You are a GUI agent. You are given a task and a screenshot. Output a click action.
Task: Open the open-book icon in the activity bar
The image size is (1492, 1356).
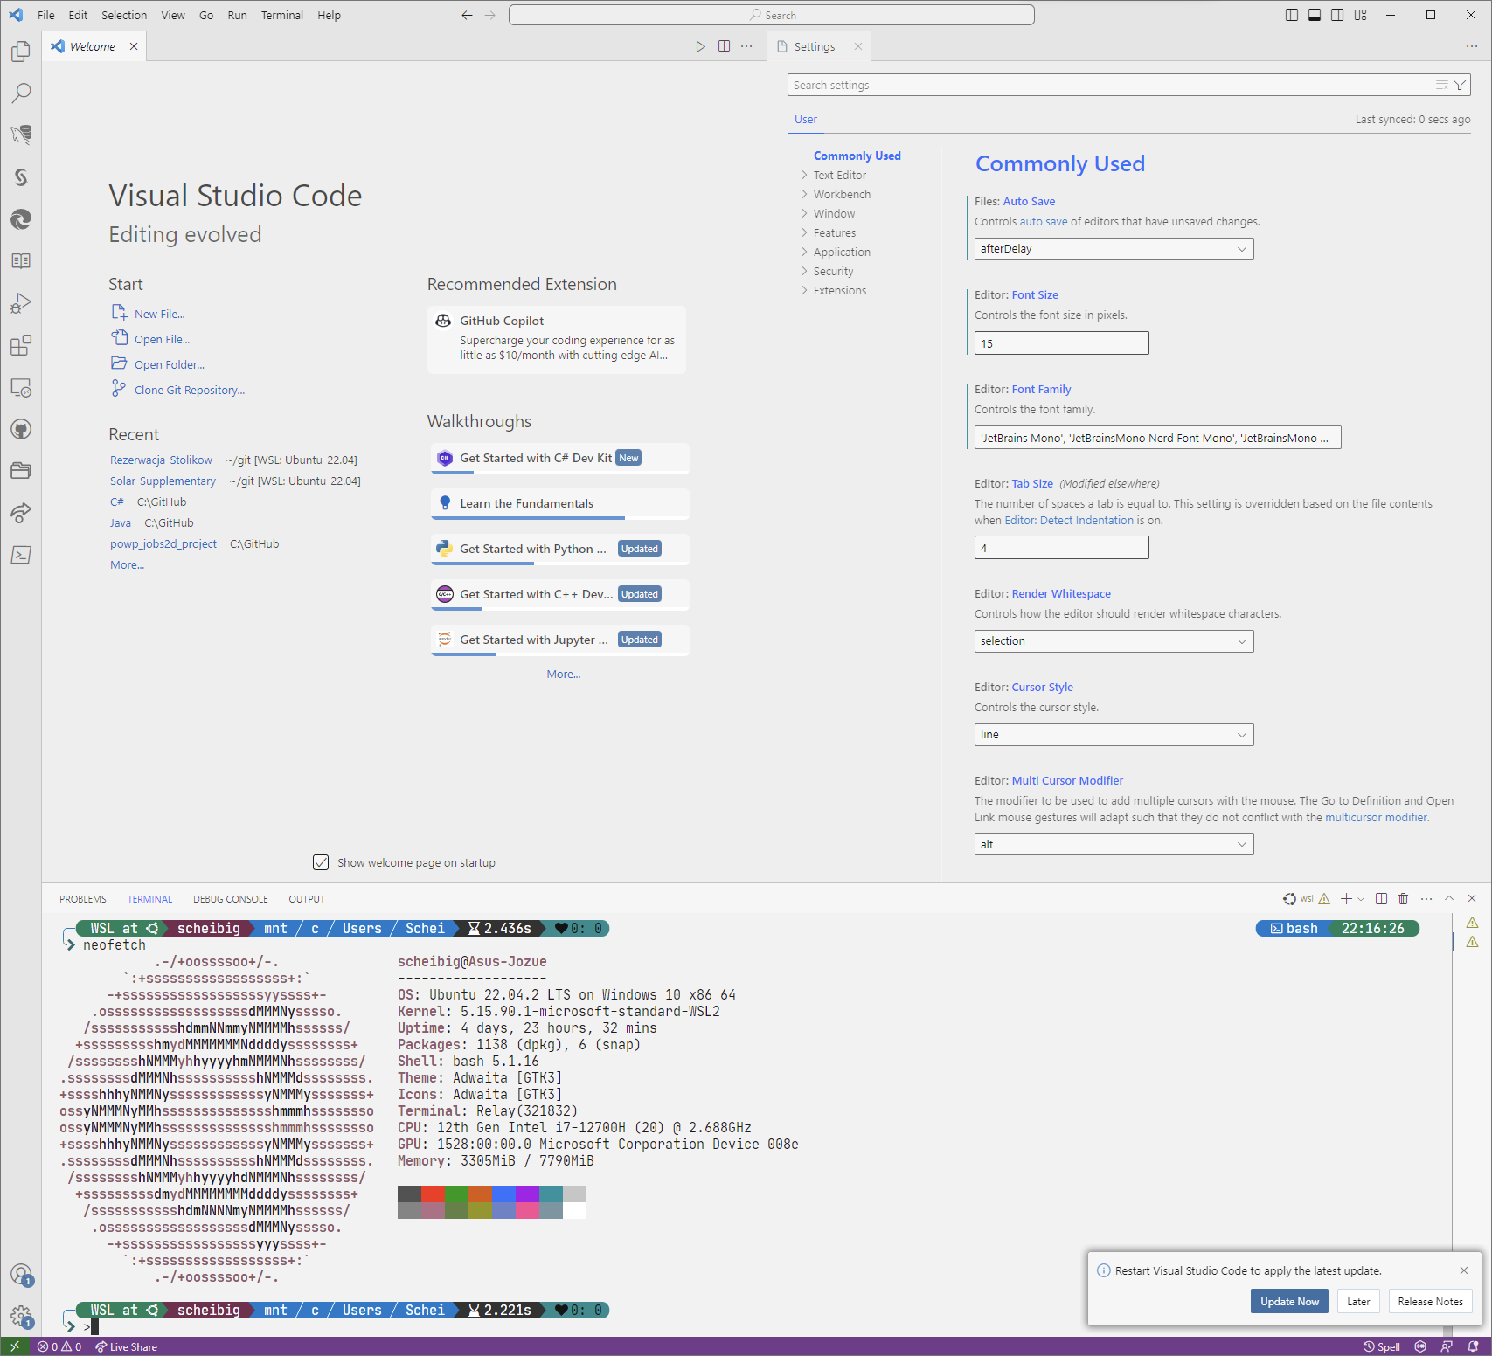(21, 261)
